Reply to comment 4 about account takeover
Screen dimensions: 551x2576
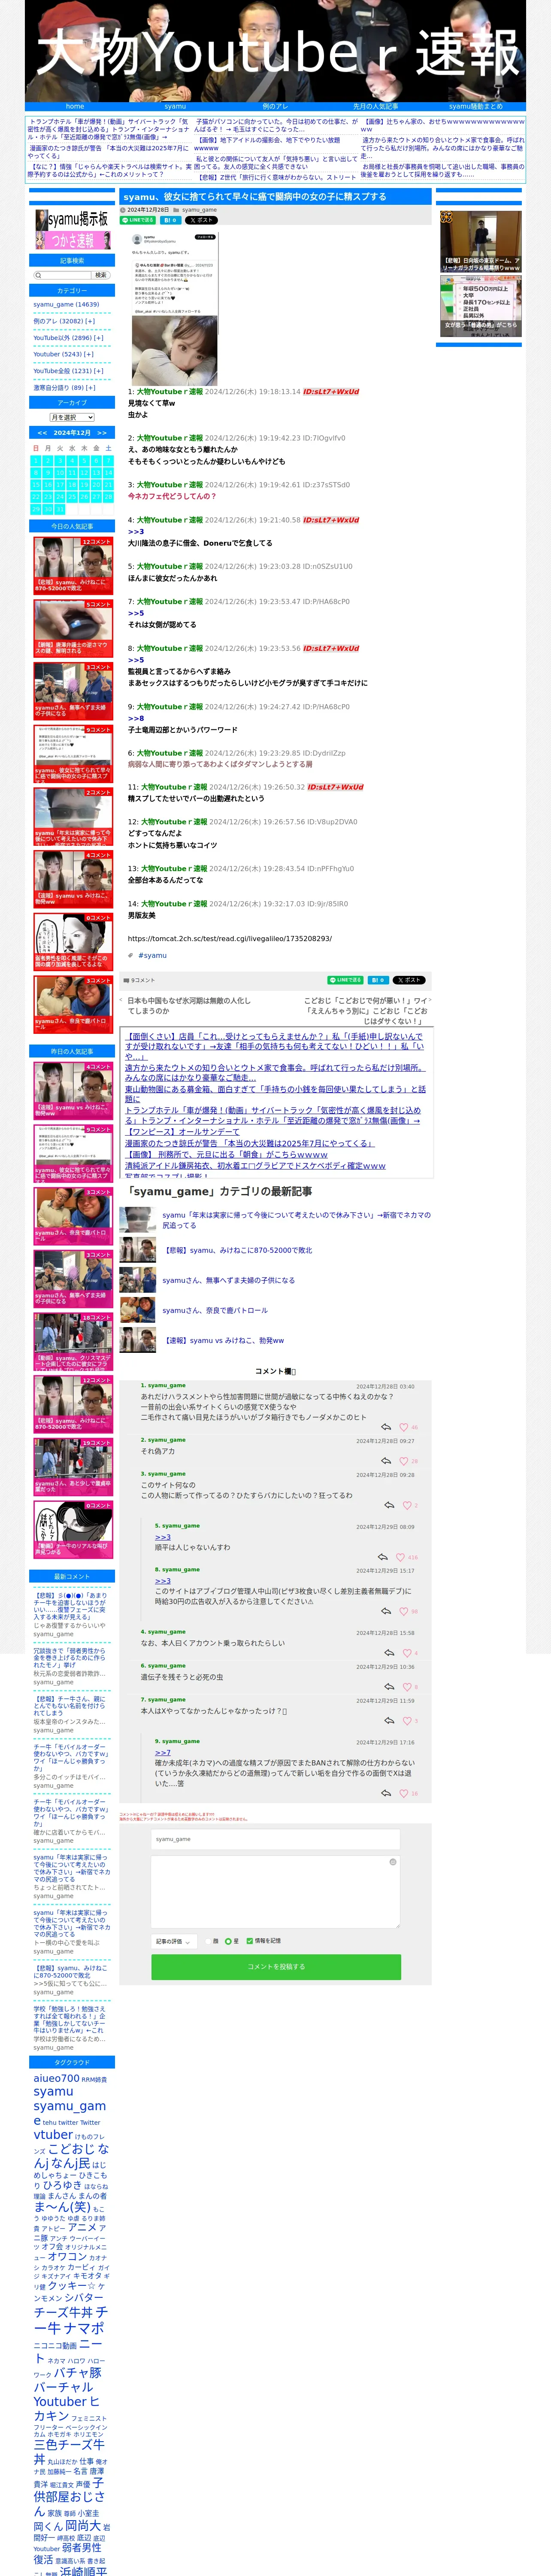pyautogui.click(x=389, y=1653)
